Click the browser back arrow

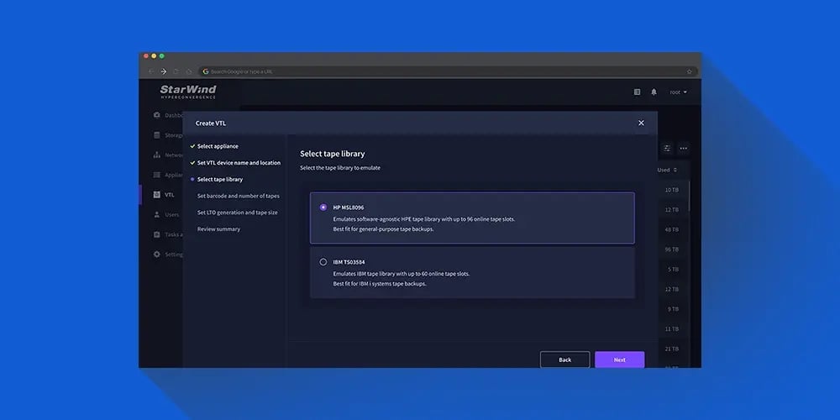(151, 71)
